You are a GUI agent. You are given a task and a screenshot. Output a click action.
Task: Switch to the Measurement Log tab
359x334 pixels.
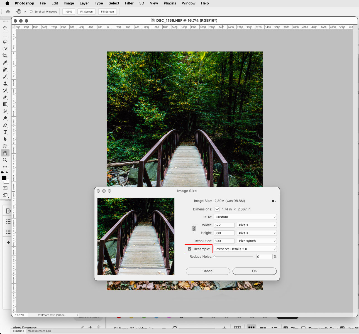click(39, 331)
